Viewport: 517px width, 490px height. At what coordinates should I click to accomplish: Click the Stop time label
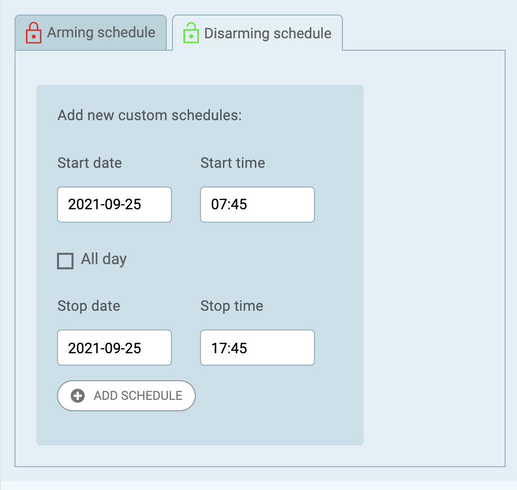click(232, 306)
